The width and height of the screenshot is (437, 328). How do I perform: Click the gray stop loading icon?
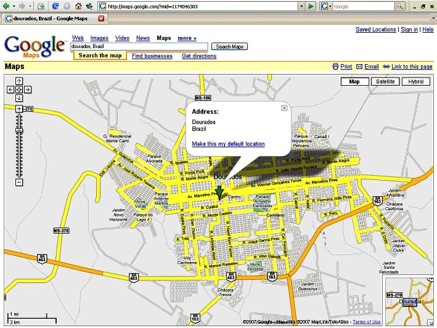point(67,6)
